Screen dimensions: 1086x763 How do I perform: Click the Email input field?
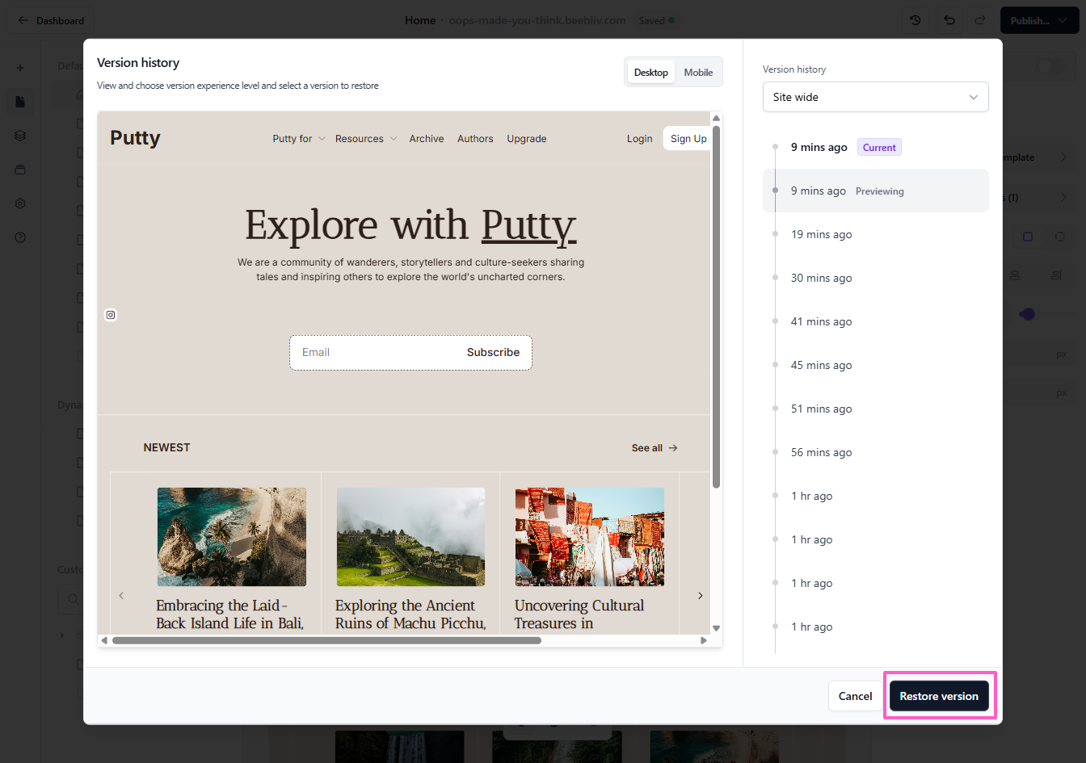click(x=372, y=353)
